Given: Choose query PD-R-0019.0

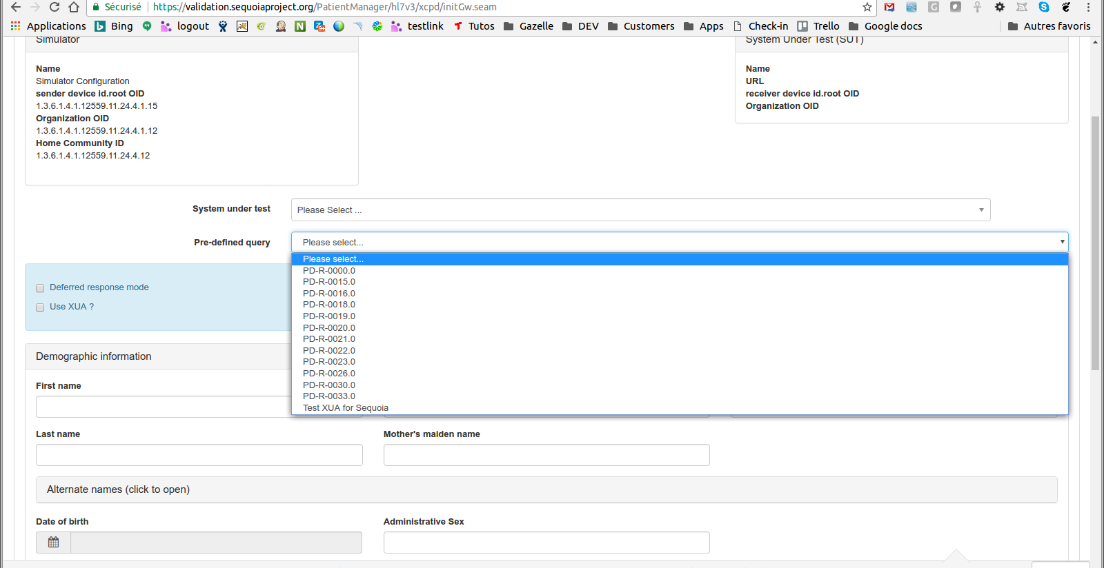Looking at the screenshot, I should (680, 316).
